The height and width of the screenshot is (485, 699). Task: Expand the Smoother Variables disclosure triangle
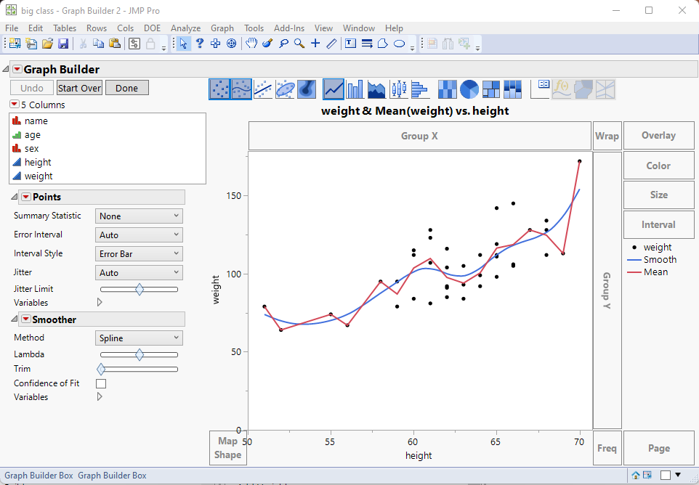point(100,397)
